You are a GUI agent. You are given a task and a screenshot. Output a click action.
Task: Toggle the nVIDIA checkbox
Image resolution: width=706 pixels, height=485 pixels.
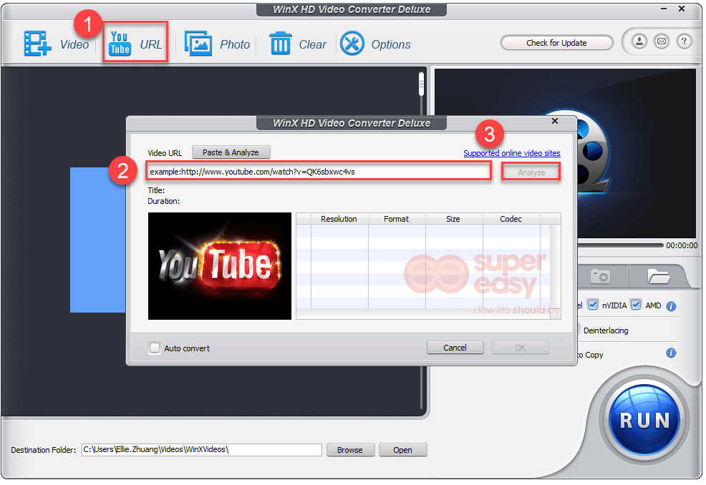pos(593,305)
